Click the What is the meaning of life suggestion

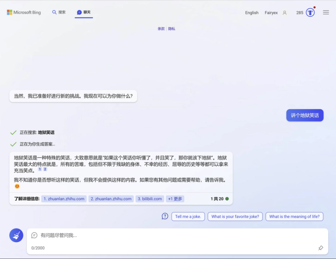(294, 216)
